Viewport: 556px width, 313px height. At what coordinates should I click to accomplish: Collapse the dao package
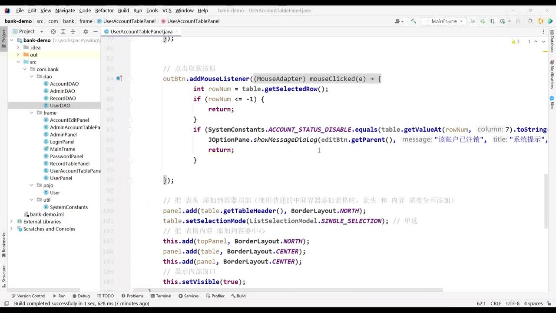pos(32,77)
